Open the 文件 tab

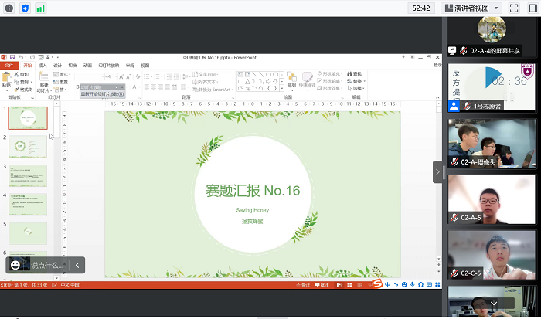point(9,66)
